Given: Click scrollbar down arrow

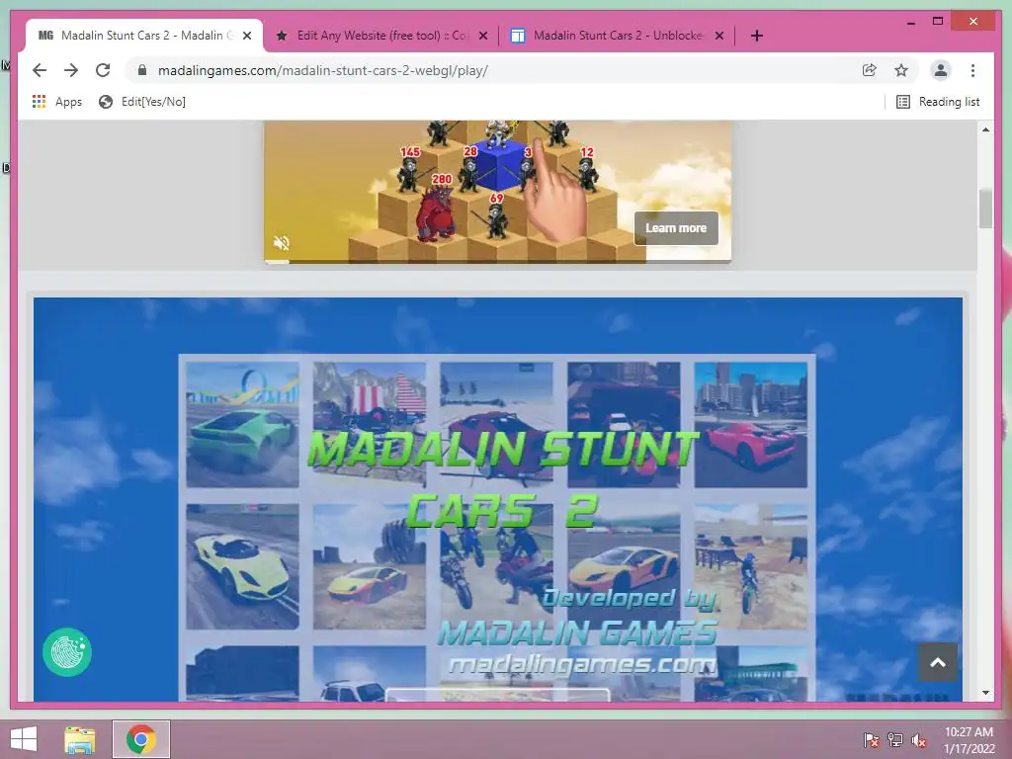Looking at the screenshot, I should click(x=985, y=693).
